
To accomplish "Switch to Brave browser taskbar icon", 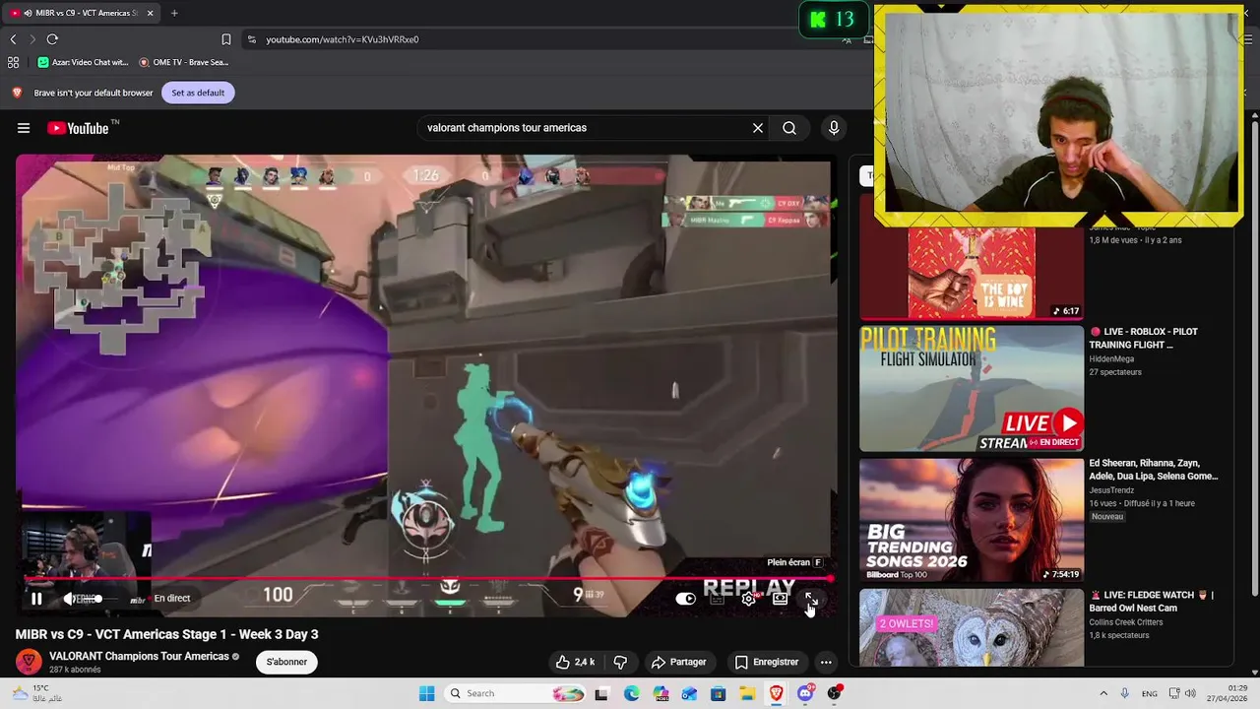I will (777, 693).
